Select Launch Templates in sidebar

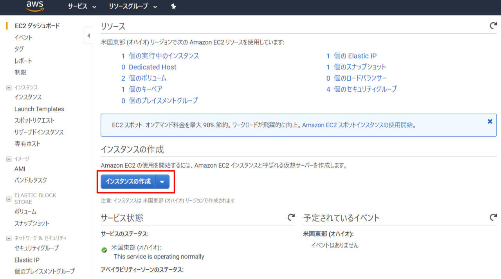(x=39, y=109)
